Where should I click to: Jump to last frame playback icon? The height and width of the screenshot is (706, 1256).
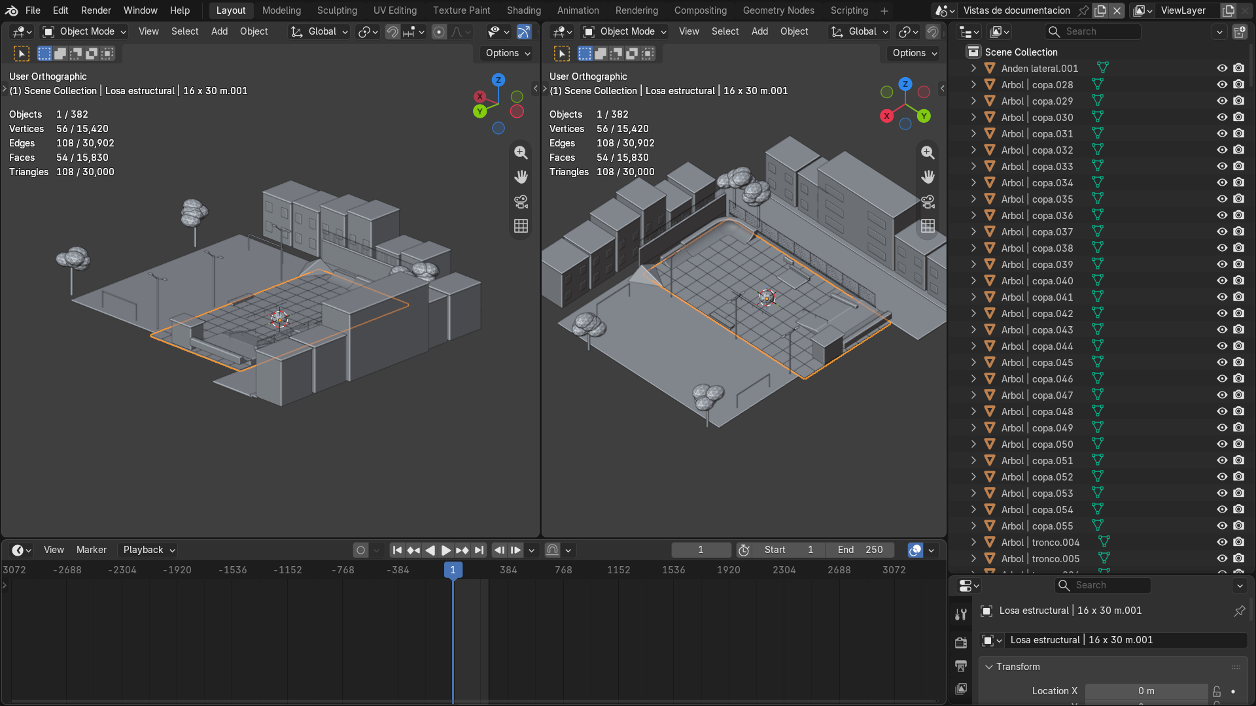(479, 550)
